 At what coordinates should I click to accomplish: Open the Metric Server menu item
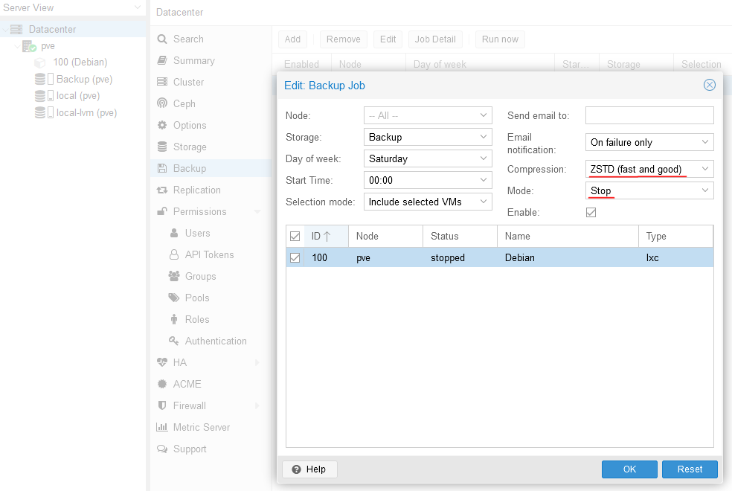tap(211, 427)
